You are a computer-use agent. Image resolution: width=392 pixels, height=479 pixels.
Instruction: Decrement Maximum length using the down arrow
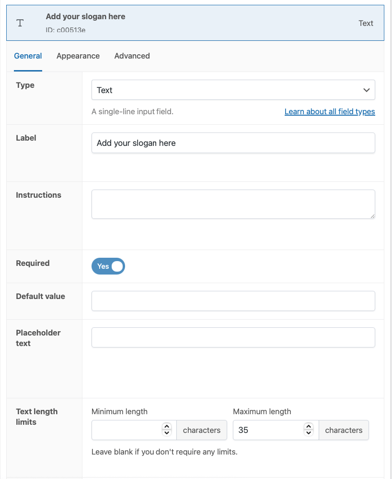pyautogui.click(x=309, y=433)
